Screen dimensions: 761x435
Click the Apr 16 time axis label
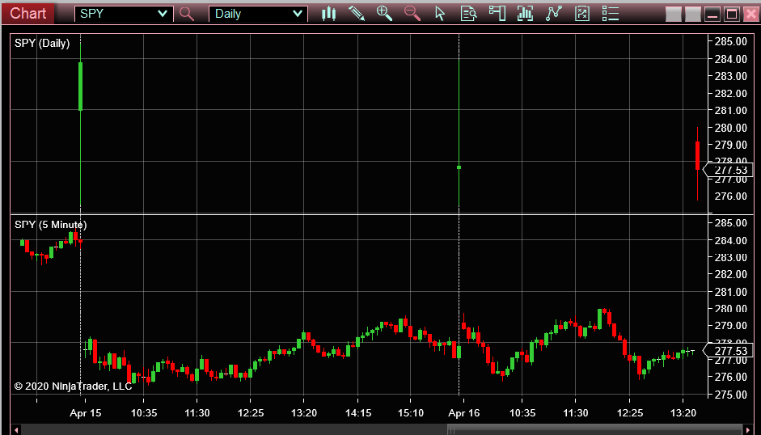pyautogui.click(x=464, y=413)
